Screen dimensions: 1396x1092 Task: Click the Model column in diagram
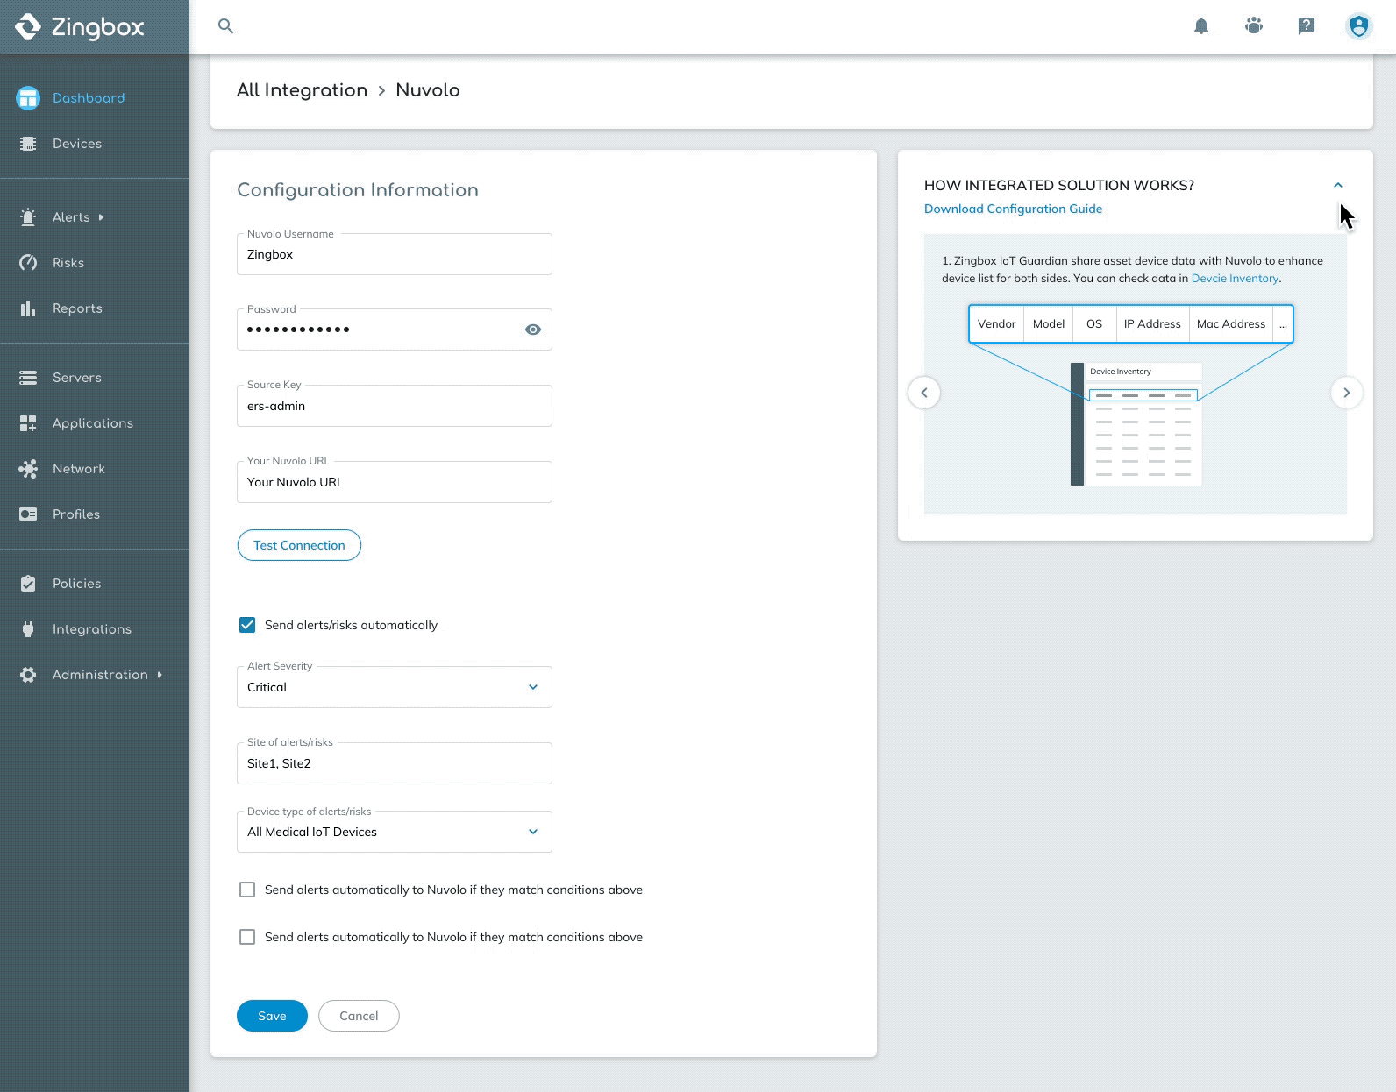1049,324
